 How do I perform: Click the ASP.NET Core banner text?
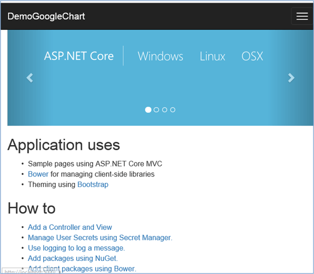79,56
